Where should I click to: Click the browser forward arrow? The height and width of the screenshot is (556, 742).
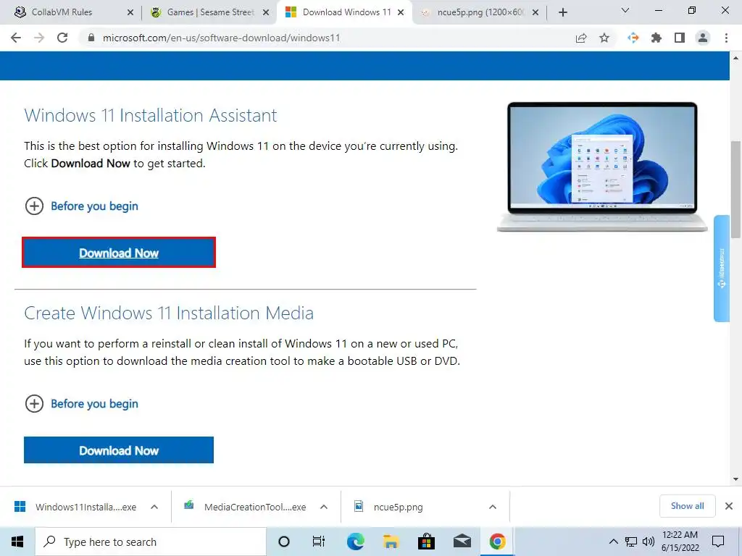(39, 38)
